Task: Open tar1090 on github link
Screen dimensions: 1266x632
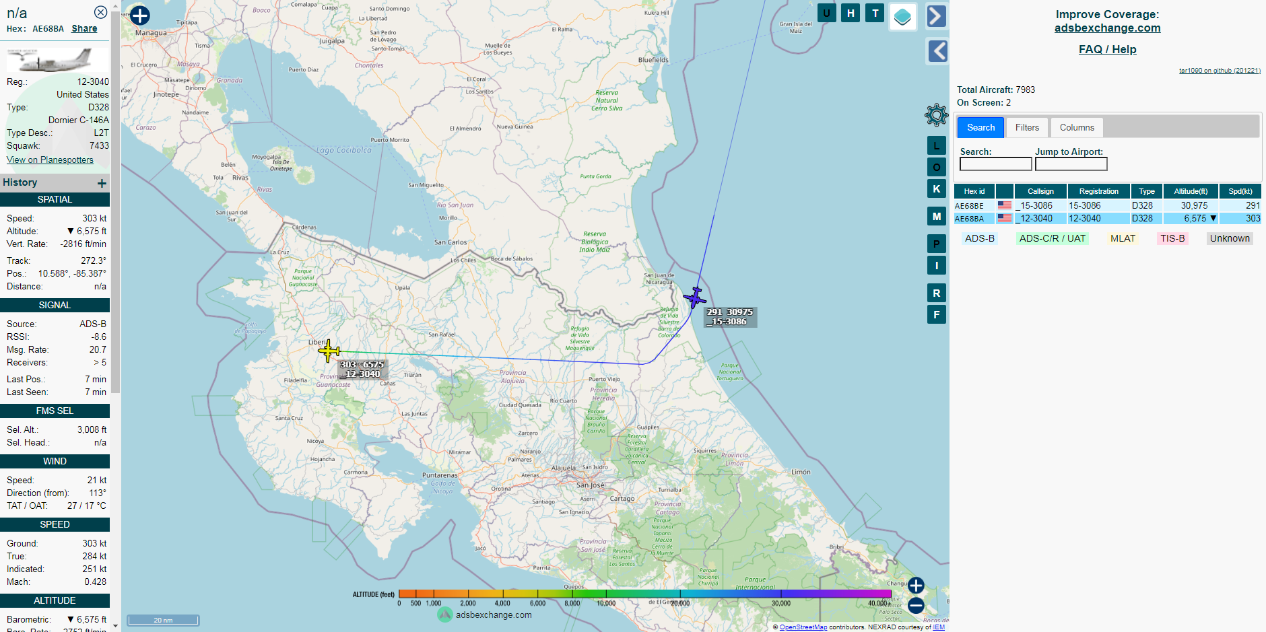Action: click(x=1220, y=70)
